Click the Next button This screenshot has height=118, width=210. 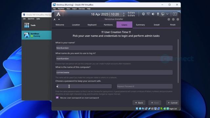(155, 103)
